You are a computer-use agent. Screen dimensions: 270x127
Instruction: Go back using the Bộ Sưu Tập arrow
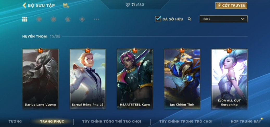click(24, 5)
